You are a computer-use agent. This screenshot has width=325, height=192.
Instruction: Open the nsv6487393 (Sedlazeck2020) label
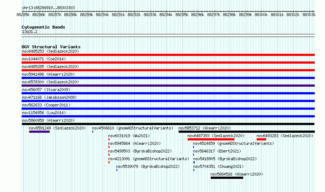pos(216,136)
